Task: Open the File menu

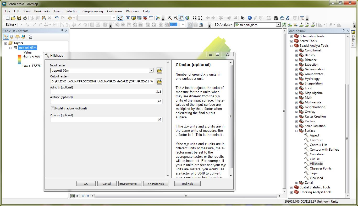Action: 8,11
